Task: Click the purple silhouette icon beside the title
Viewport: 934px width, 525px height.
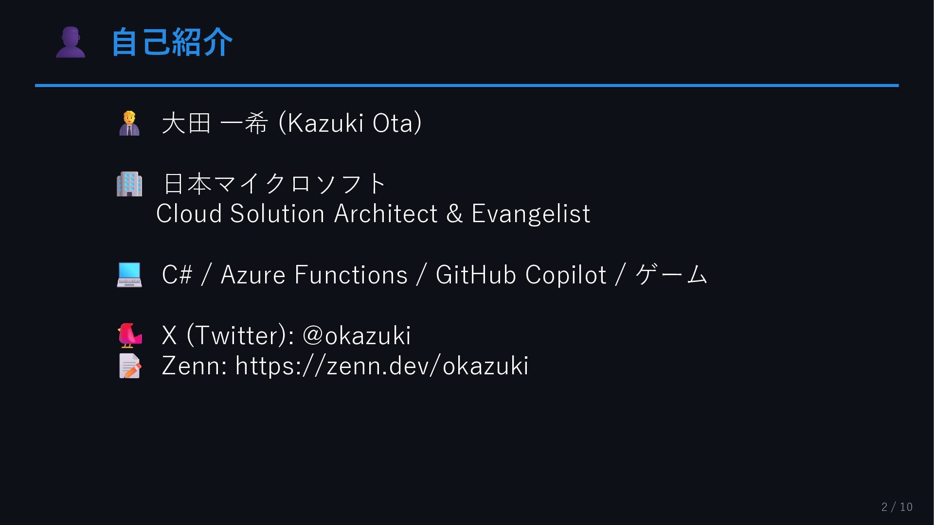Action: coord(71,42)
